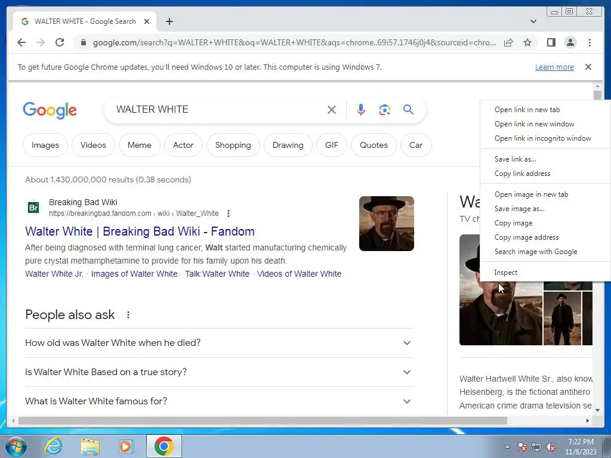The image size is (611, 458).
Task: Click the horizontal scrollbar thumb
Action: 263,420
